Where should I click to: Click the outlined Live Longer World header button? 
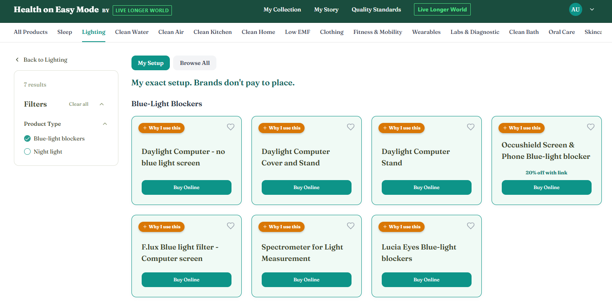point(442,9)
